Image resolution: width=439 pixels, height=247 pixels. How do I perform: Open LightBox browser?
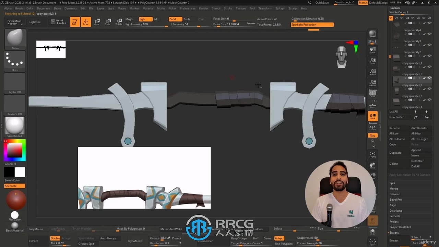click(x=35, y=22)
